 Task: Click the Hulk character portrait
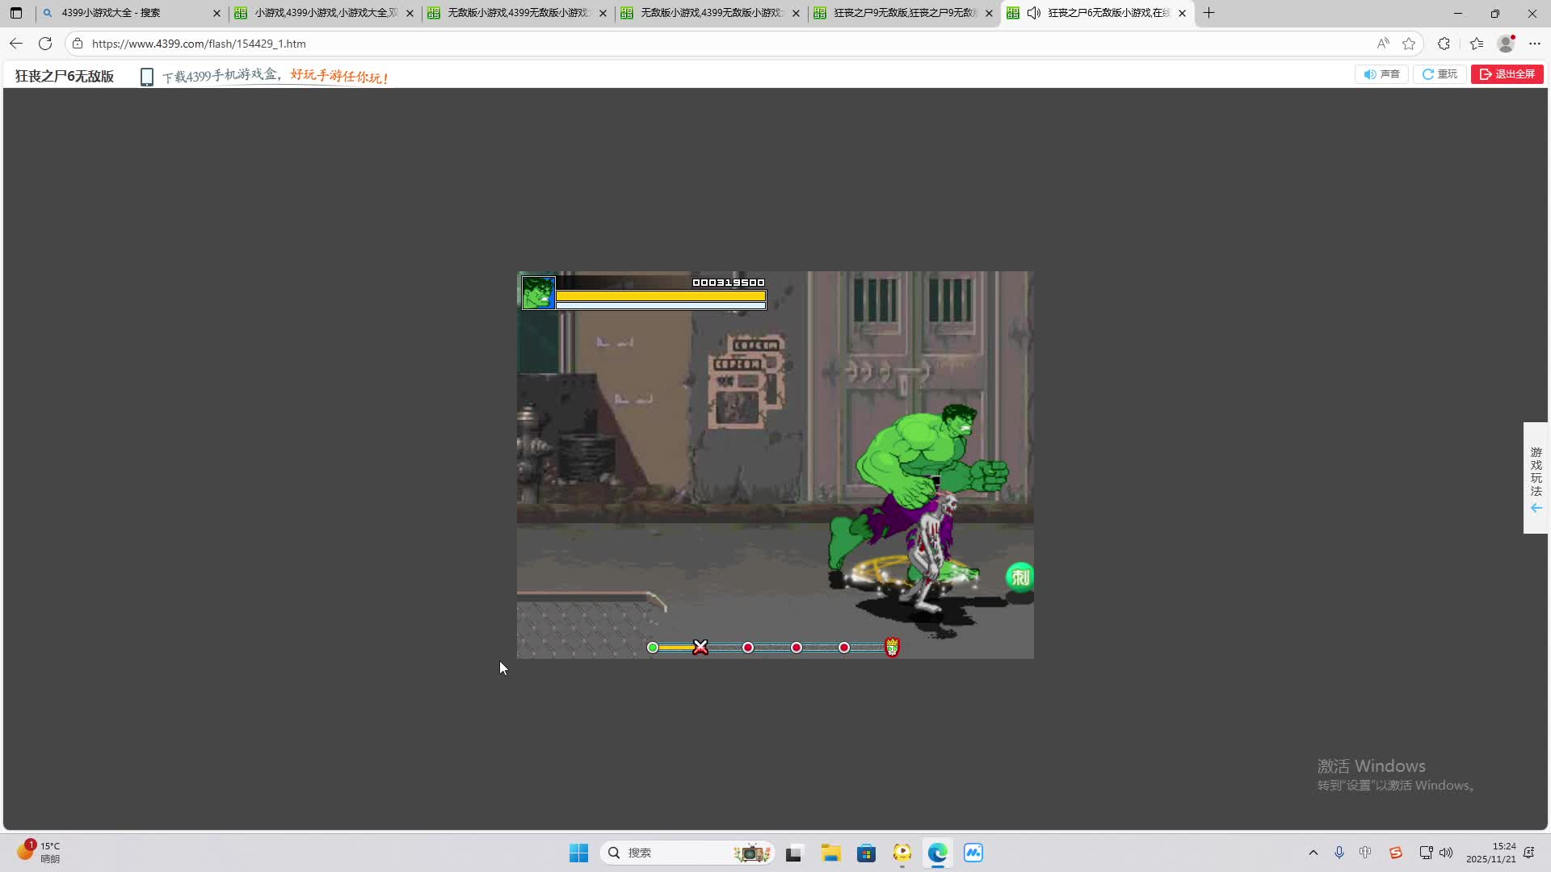click(538, 292)
